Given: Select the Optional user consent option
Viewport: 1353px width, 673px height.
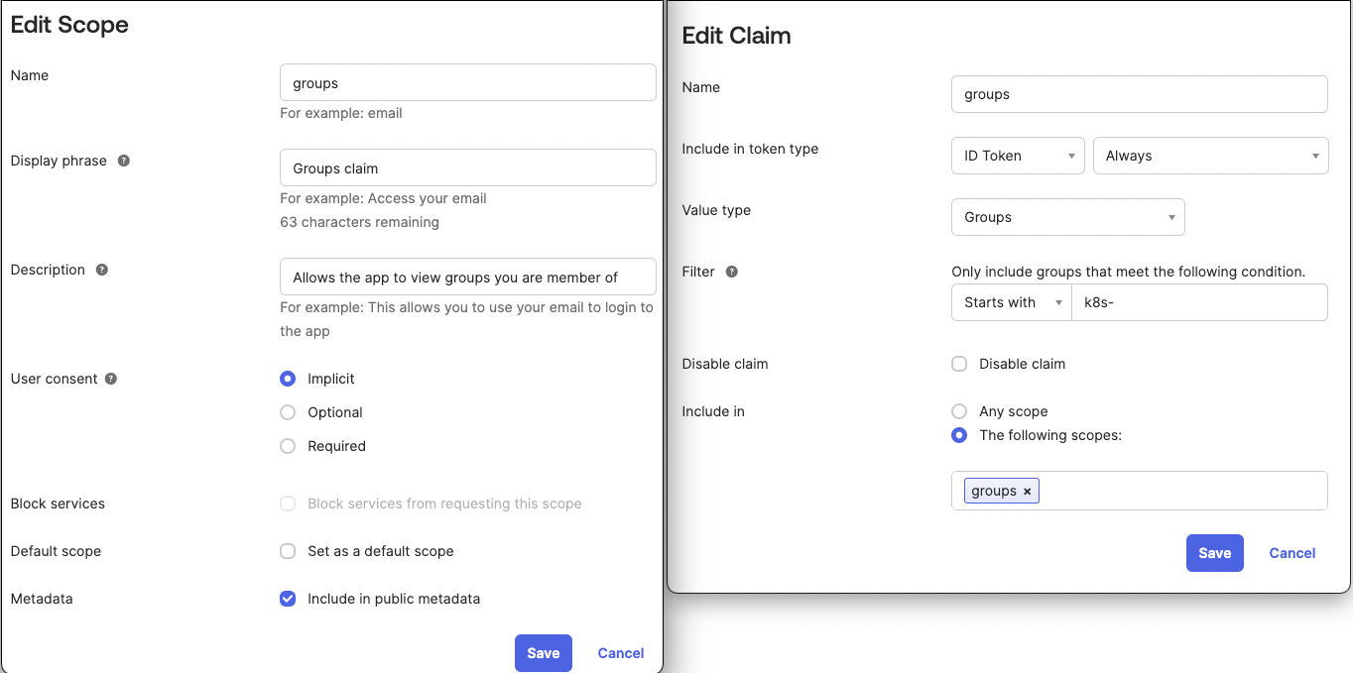Looking at the screenshot, I should tap(288, 412).
